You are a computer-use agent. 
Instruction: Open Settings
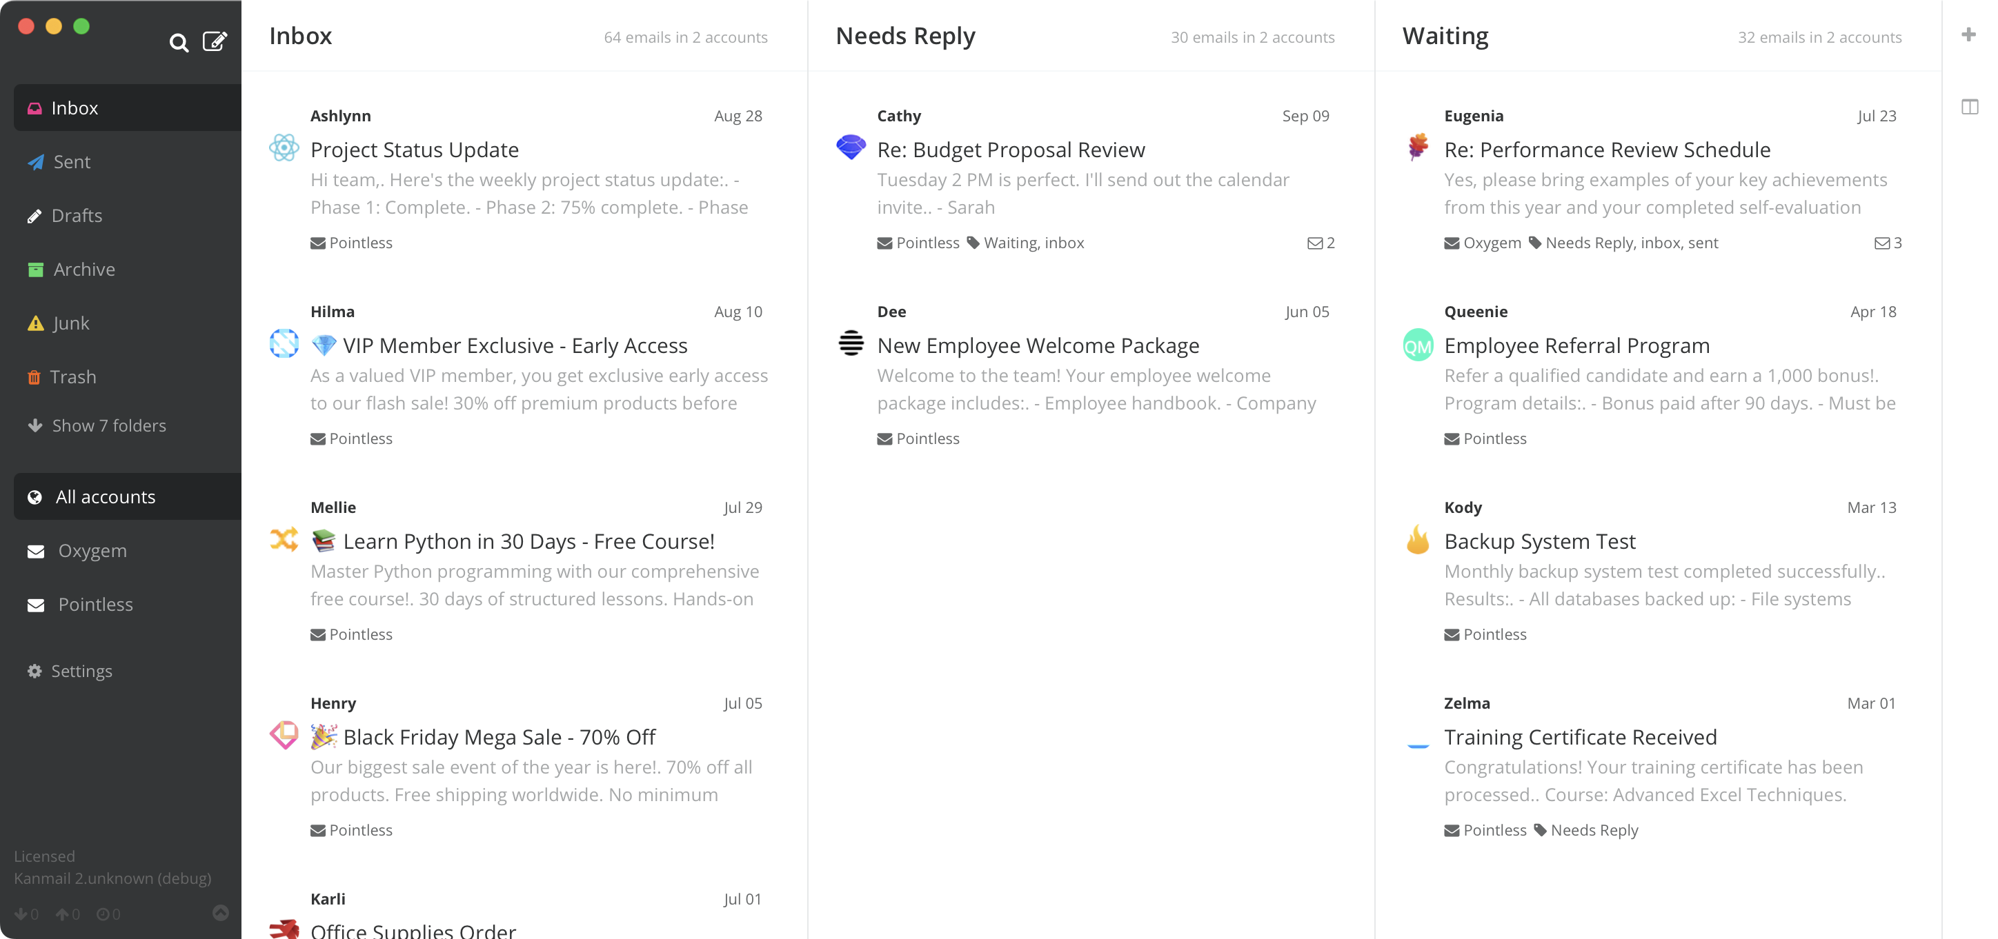click(x=81, y=670)
